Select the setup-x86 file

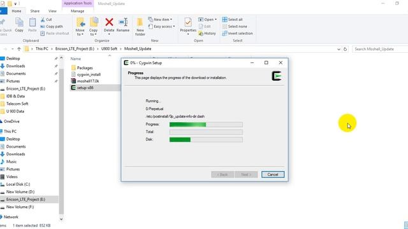click(x=82, y=88)
